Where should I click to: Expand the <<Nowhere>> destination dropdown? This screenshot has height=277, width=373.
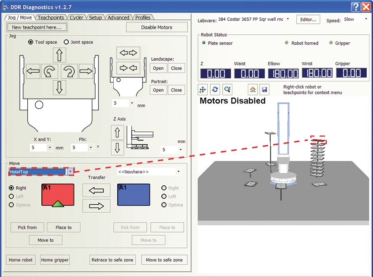tap(178, 172)
